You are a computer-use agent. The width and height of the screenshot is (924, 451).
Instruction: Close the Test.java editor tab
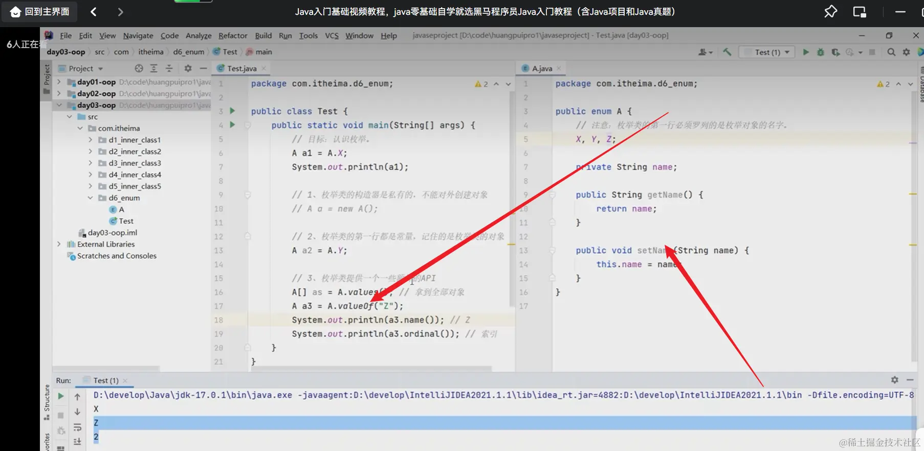(x=263, y=69)
